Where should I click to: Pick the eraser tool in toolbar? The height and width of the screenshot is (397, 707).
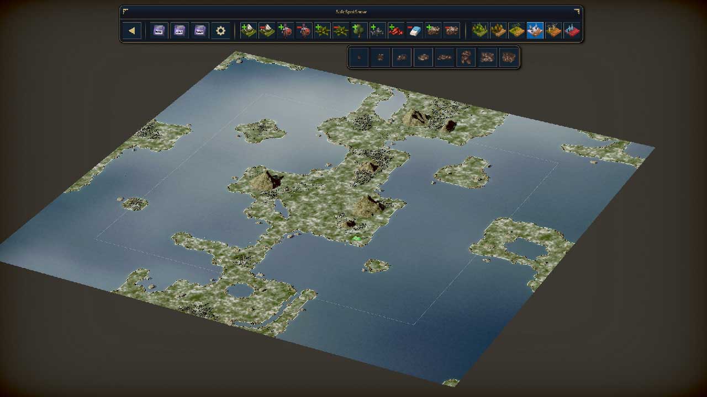pyautogui.click(x=414, y=30)
